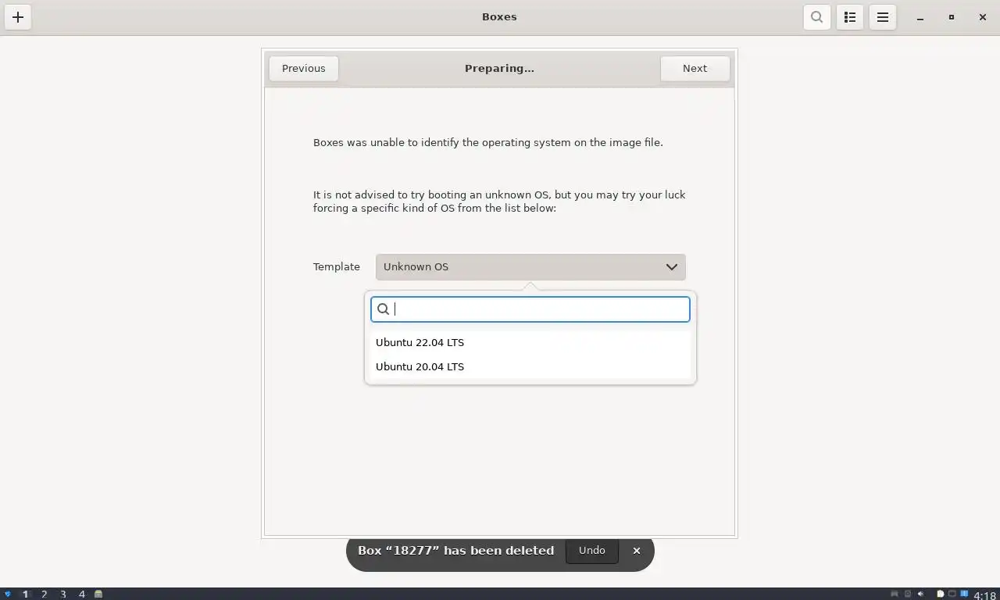Click the plus icon to add a new box

[18, 17]
